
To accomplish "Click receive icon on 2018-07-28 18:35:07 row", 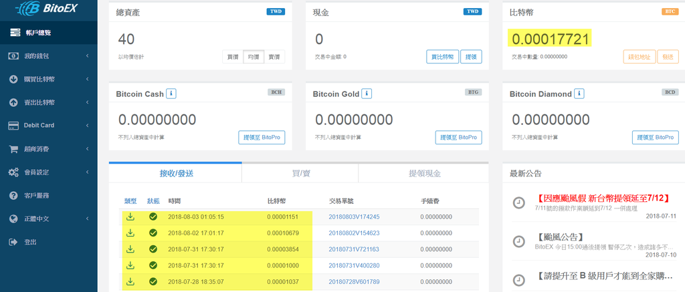I will click(x=130, y=281).
